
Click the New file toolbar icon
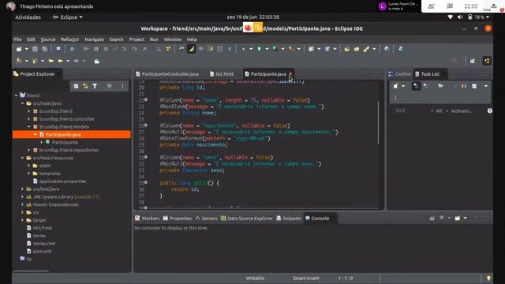coord(19,49)
